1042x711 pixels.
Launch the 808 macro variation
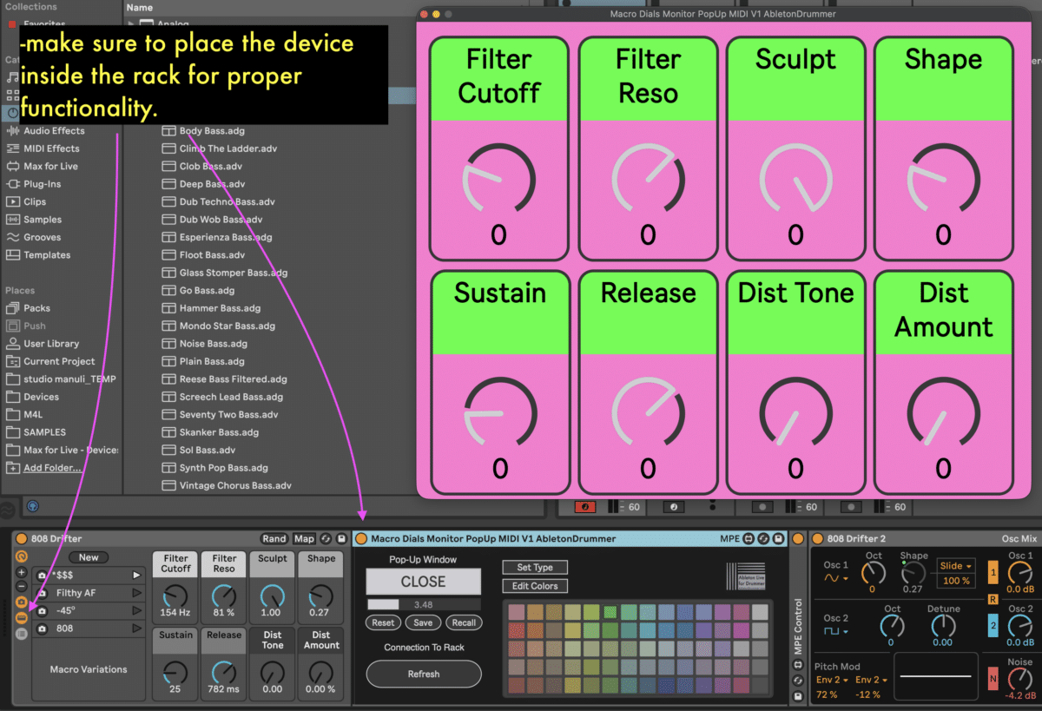click(136, 629)
